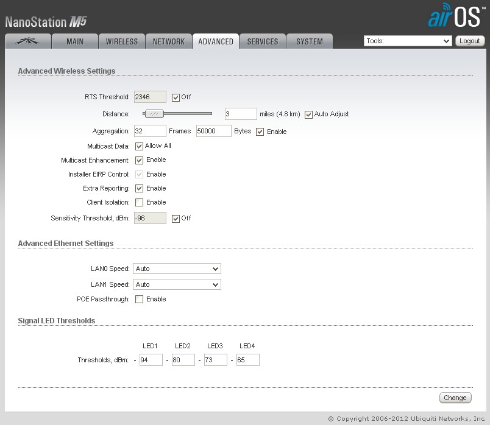Enable POE Passthrough checkbox

tap(139, 299)
